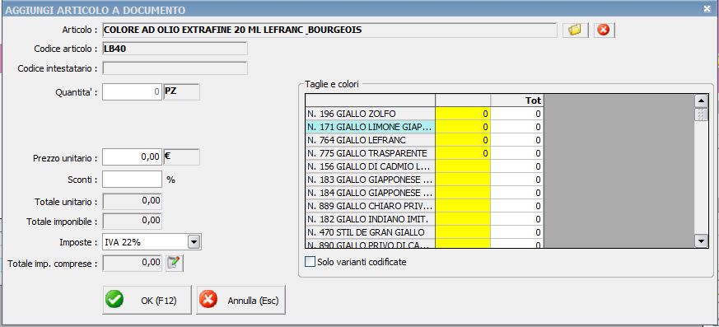The width and height of the screenshot is (719, 327).
Task: Click the Totale imp. comprese field
Action: pyautogui.click(x=132, y=263)
